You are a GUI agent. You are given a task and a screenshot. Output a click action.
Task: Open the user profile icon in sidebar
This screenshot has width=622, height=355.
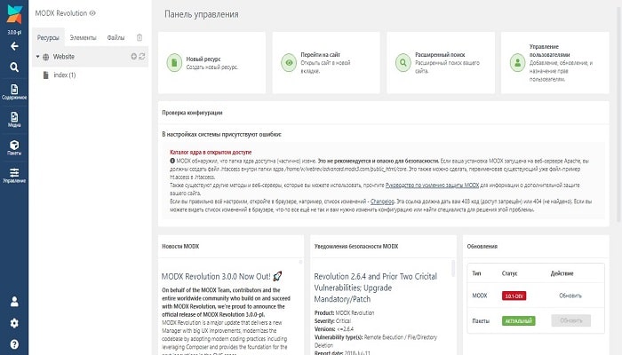click(x=14, y=302)
